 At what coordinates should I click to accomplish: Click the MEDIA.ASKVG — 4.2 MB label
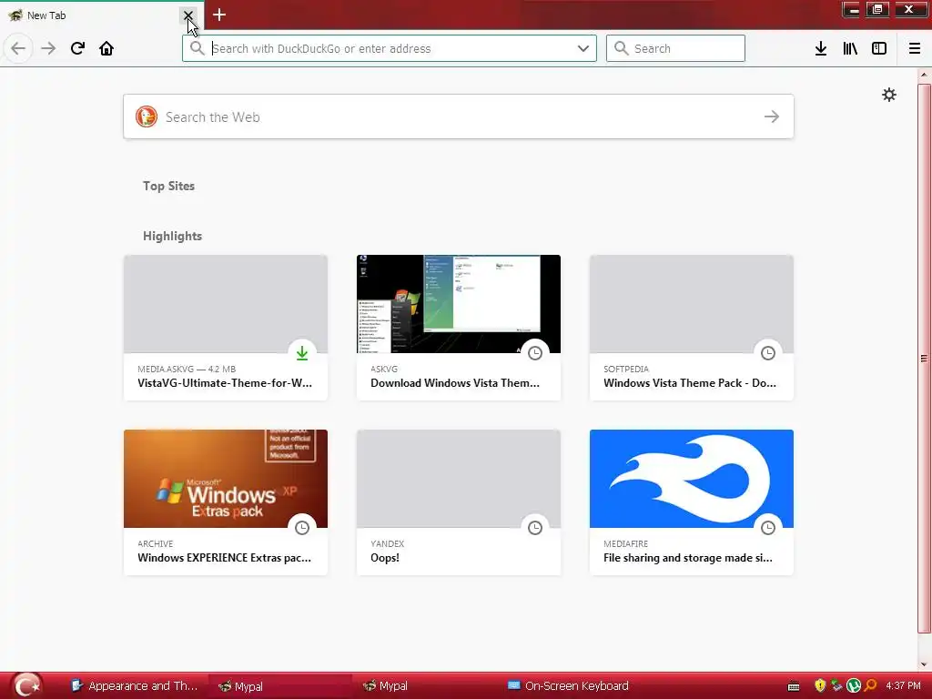pos(187,370)
